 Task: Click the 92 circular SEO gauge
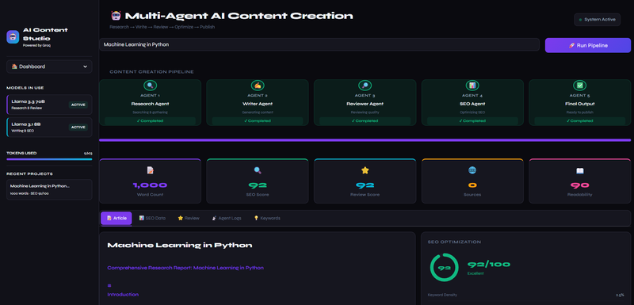point(444,268)
